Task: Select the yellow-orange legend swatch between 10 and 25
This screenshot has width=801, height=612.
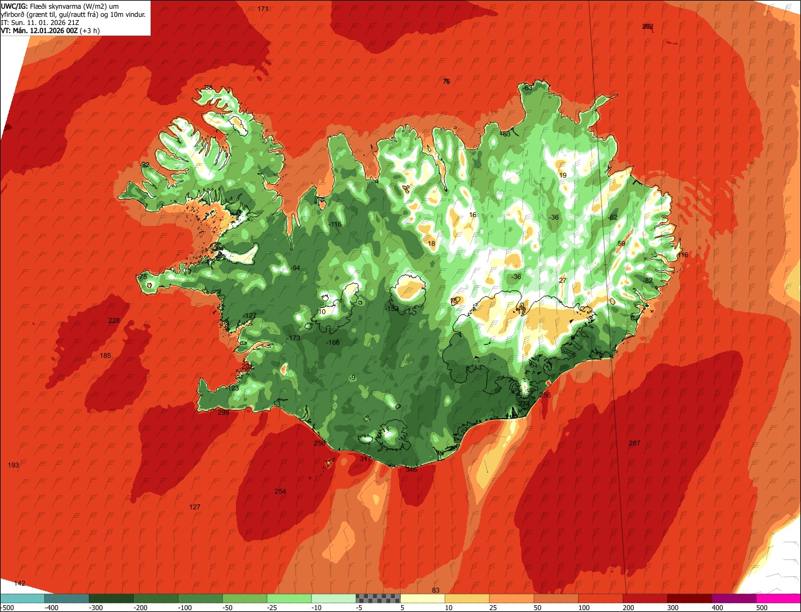Action: tap(467, 598)
